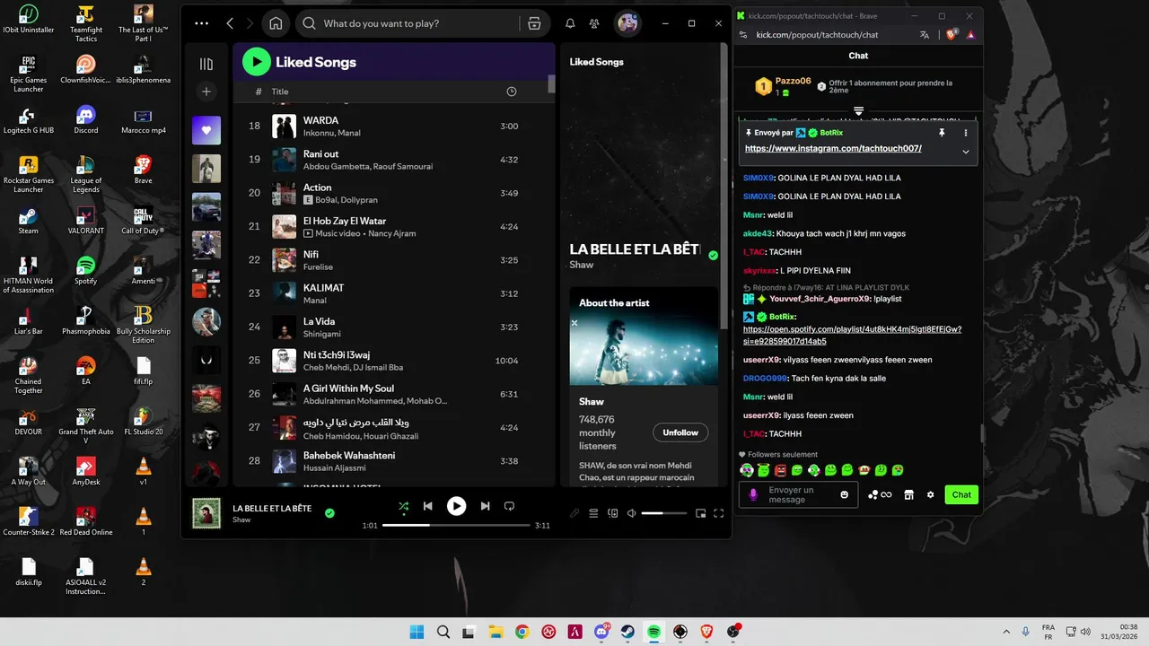This screenshot has height=646, width=1149.
Task: Open the Kick chat shop icon
Action: point(908,494)
